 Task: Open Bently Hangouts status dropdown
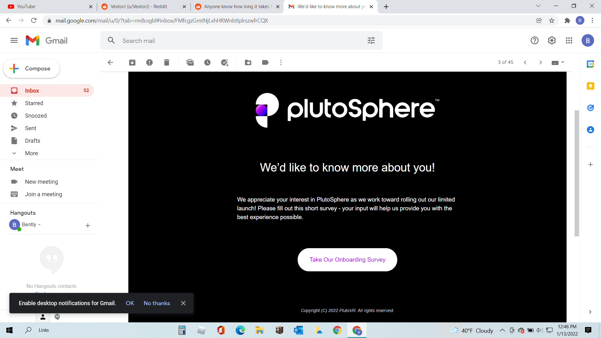(x=39, y=225)
